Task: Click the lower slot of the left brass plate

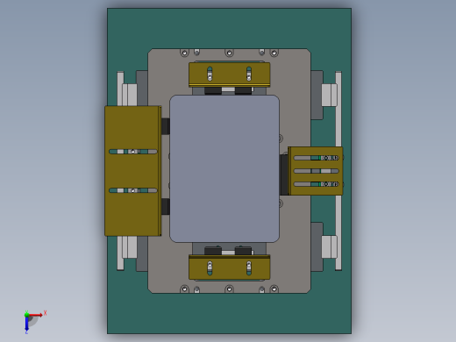Action: (133, 190)
